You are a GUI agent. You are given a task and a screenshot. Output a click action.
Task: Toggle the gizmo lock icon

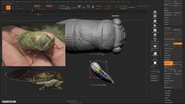[103, 54]
